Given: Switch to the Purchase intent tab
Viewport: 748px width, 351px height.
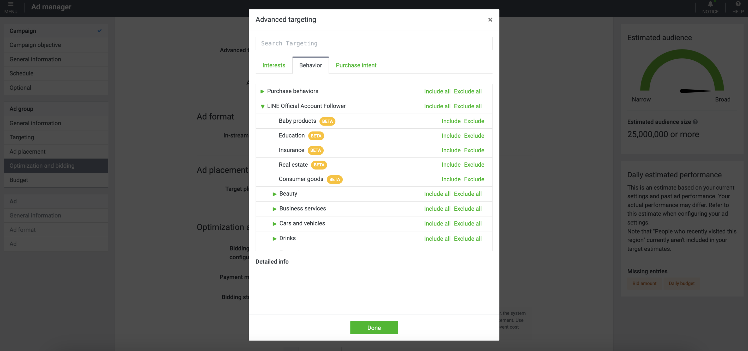Looking at the screenshot, I should pyautogui.click(x=356, y=65).
